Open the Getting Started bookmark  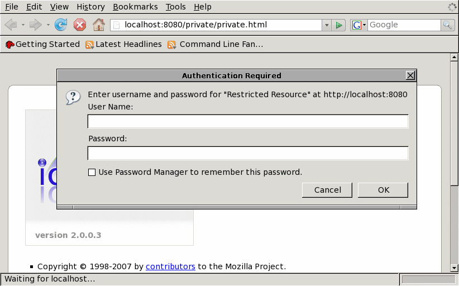tap(42, 44)
